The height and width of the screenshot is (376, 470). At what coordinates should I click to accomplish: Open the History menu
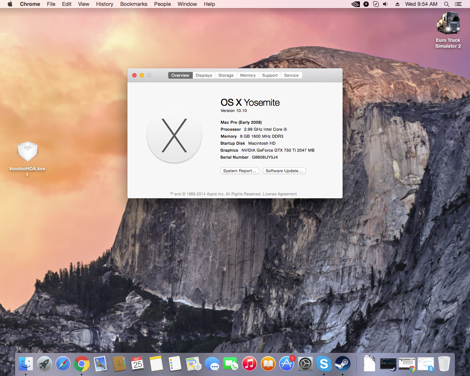(x=105, y=4)
